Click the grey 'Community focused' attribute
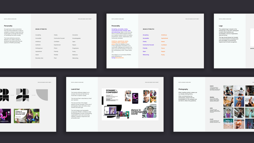This screenshot has width=254, height=143. [x=59, y=38]
